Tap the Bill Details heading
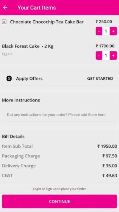 pyautogui.click(x=13, y=137)
